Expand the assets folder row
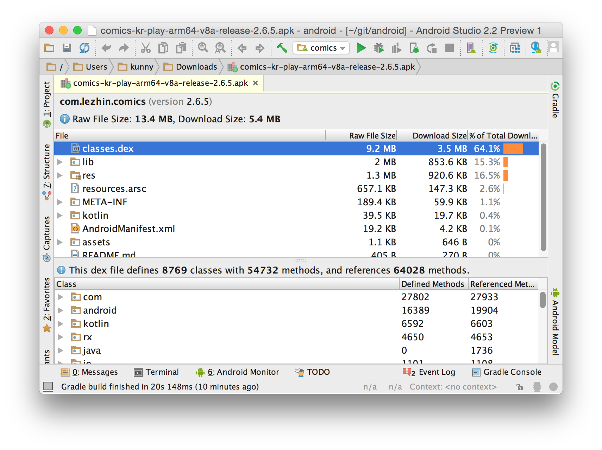 coord(60,242)
